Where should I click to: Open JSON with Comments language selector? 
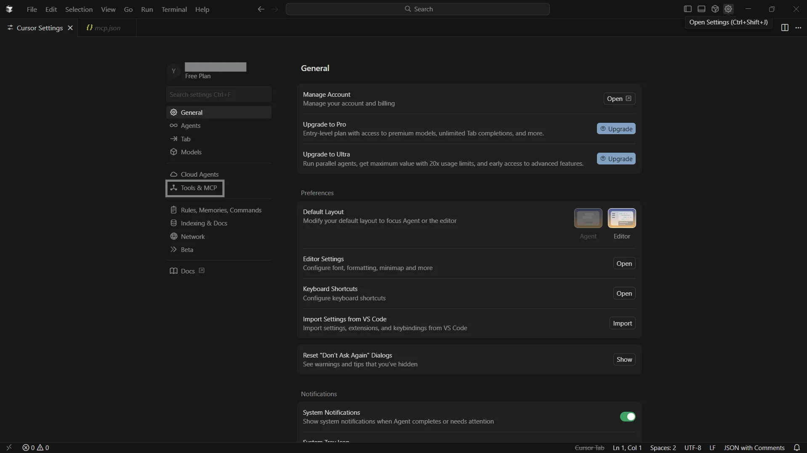coord(754,448)
